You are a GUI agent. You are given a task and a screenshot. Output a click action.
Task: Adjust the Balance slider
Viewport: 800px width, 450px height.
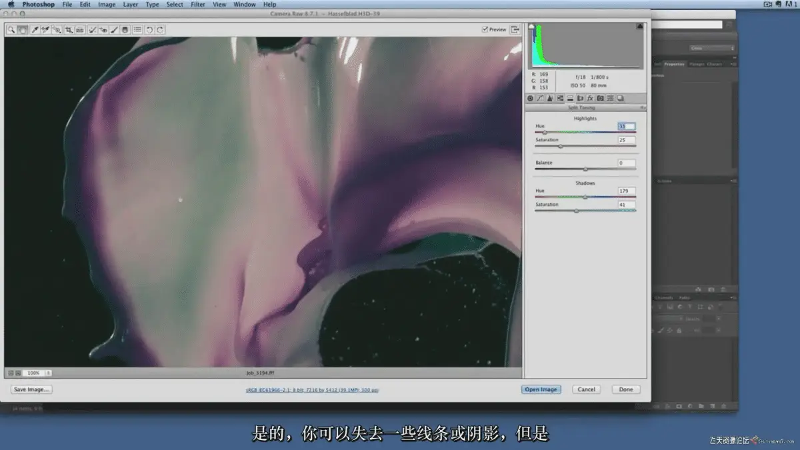585,169
